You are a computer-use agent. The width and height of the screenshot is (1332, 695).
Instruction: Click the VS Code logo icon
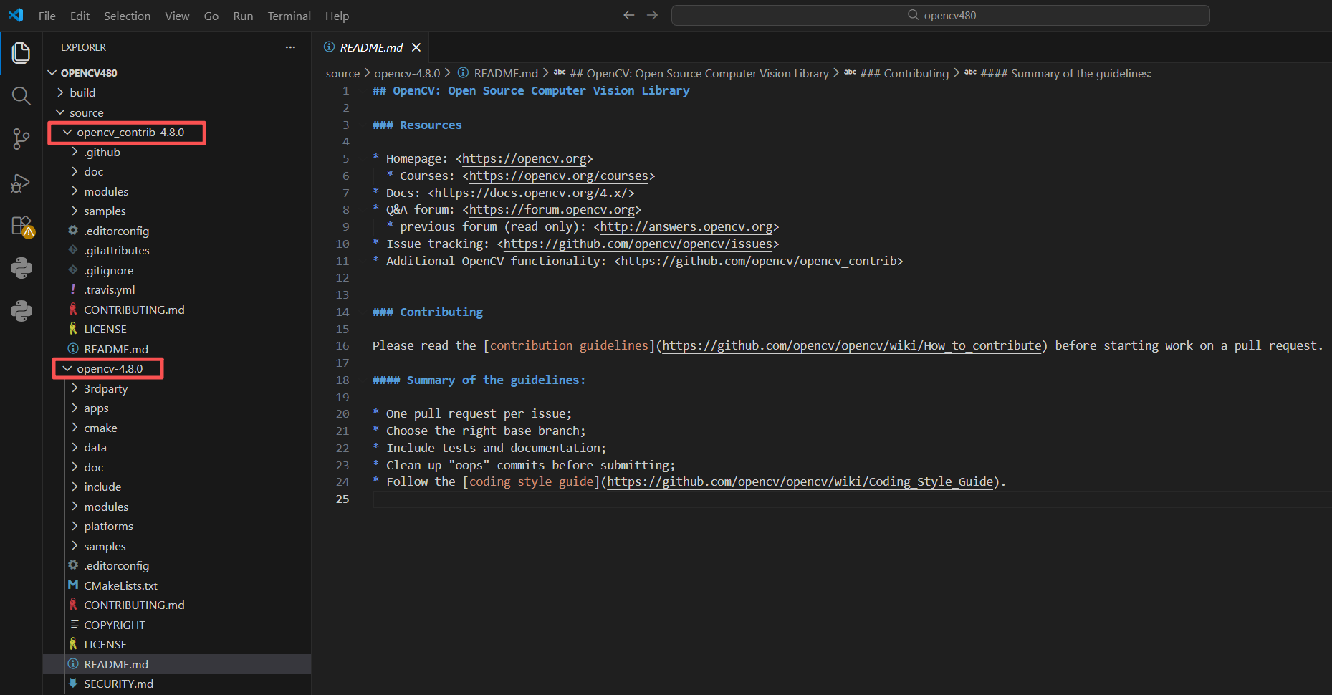[x=16, y=15]
